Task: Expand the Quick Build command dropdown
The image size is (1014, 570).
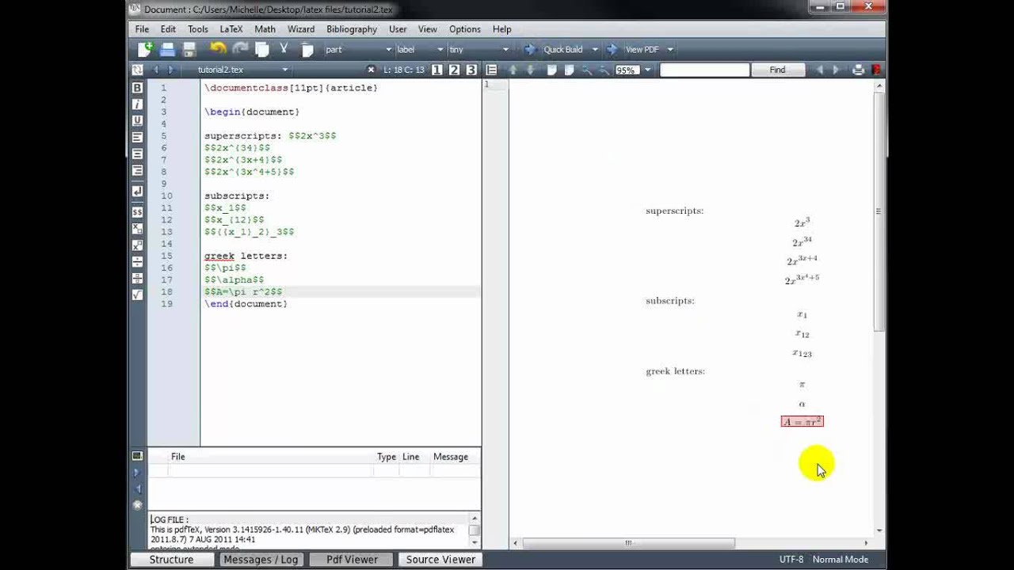Action: (594, 49)
